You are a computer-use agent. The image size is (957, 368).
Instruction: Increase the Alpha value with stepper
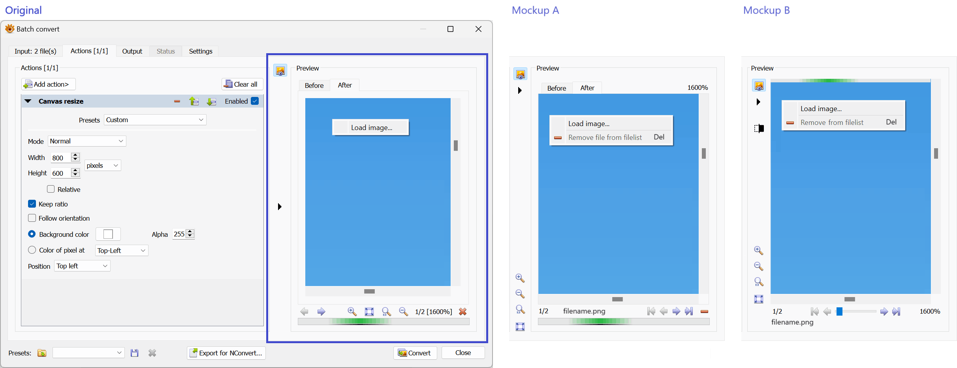point(190,232)
